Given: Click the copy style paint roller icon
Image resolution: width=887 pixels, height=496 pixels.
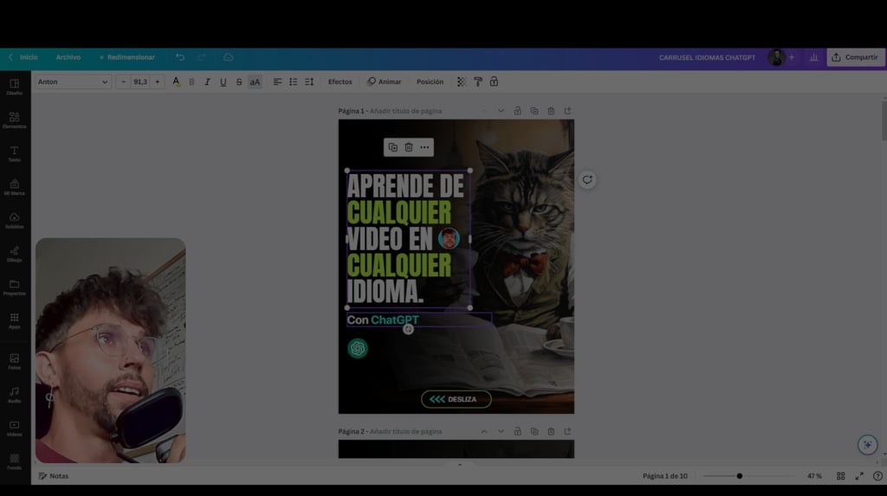Looking at the screenshot, I should 478,82.
